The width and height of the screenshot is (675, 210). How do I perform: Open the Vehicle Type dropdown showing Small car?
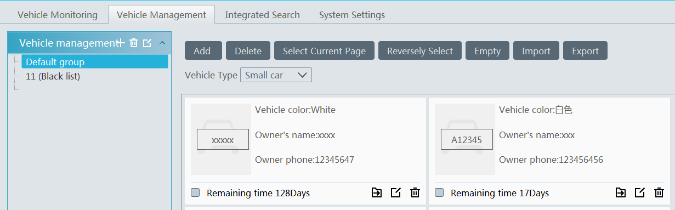click(x=276, y=75)
